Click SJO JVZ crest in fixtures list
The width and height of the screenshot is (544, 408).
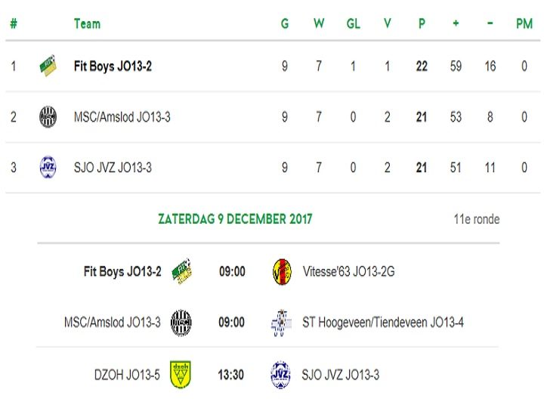click(280, 375)
